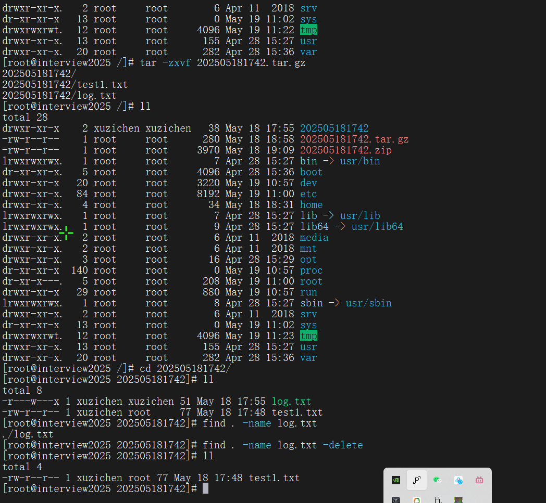Click the 'dr-xr-x---.' permission string
This screenshot has height=503, width=546.
[32, 281]
